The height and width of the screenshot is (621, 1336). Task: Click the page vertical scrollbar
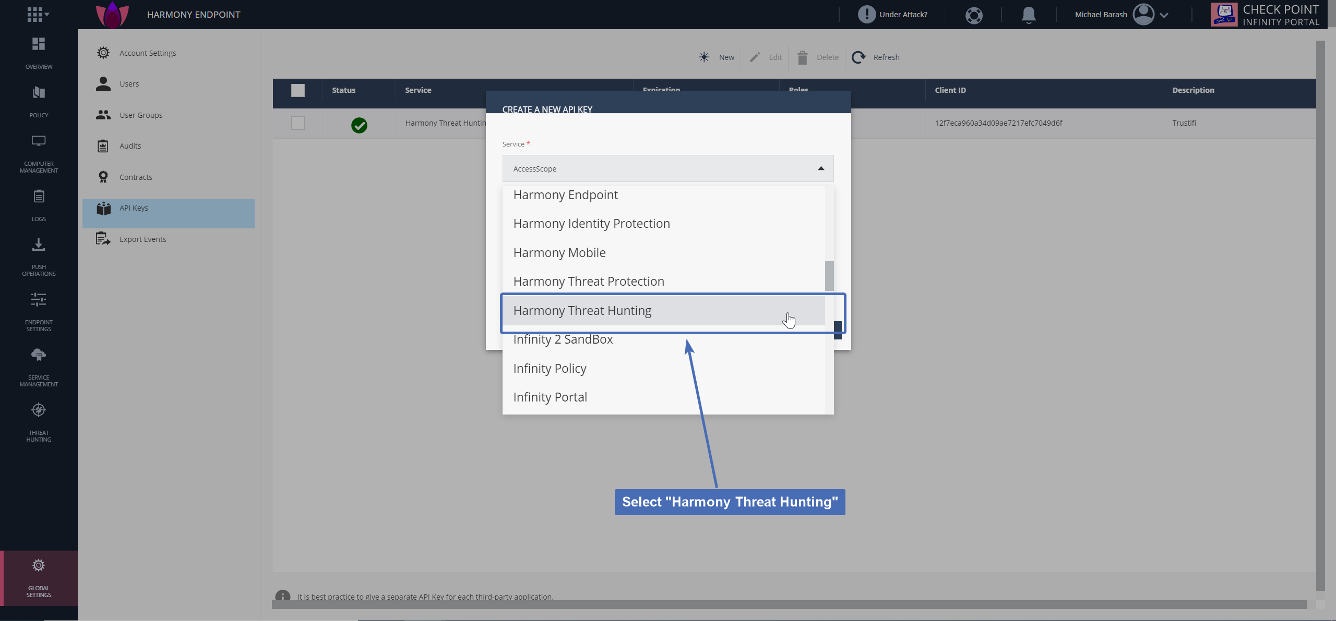tap(1320, 315)
